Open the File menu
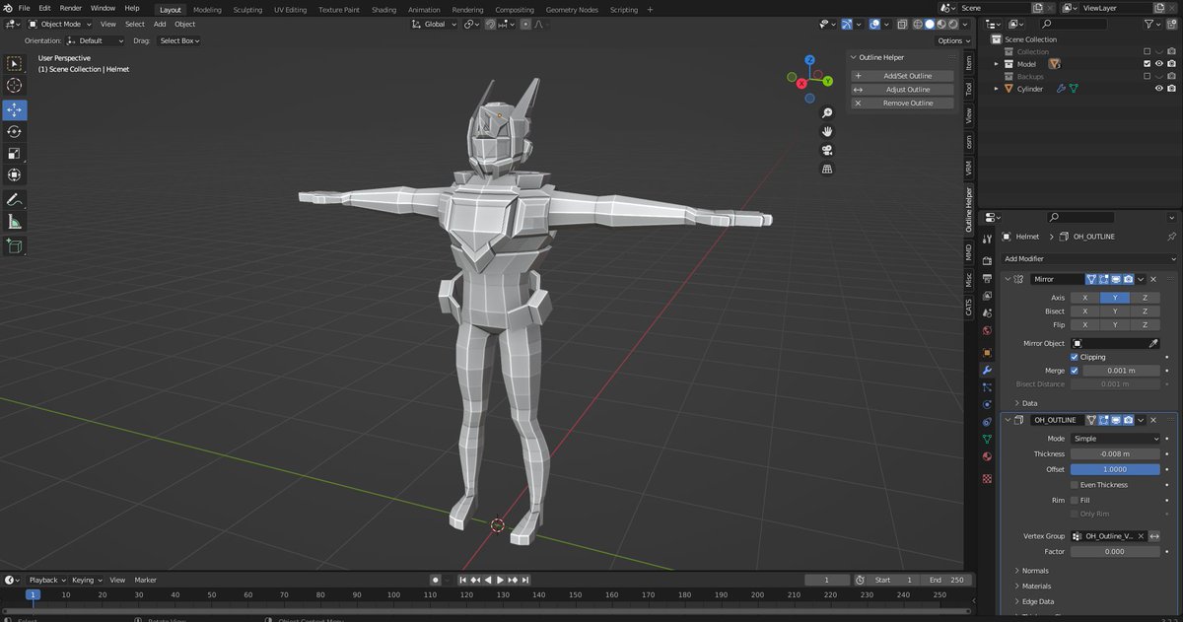1183x622 pixels. click(25, 8)
